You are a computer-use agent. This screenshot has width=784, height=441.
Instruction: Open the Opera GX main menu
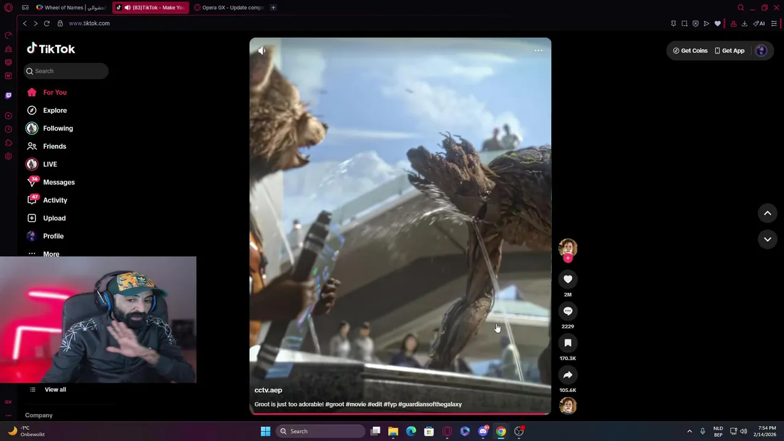(x=9, y=7)
